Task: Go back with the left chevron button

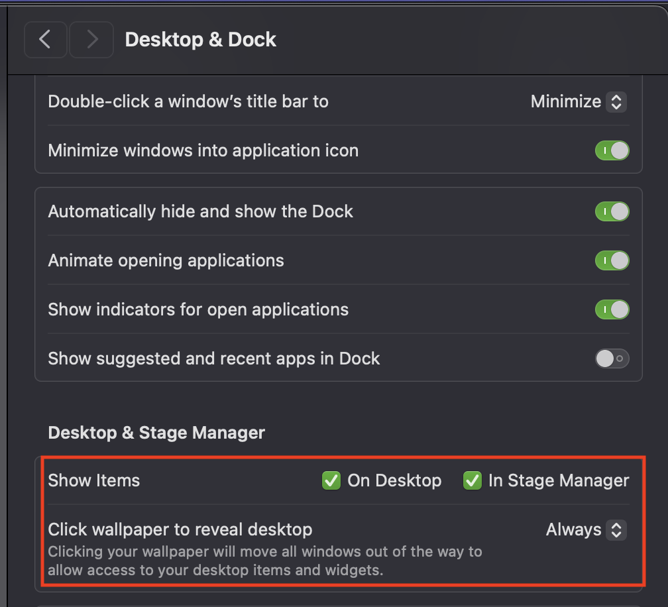Action: [x=45, y=40]
